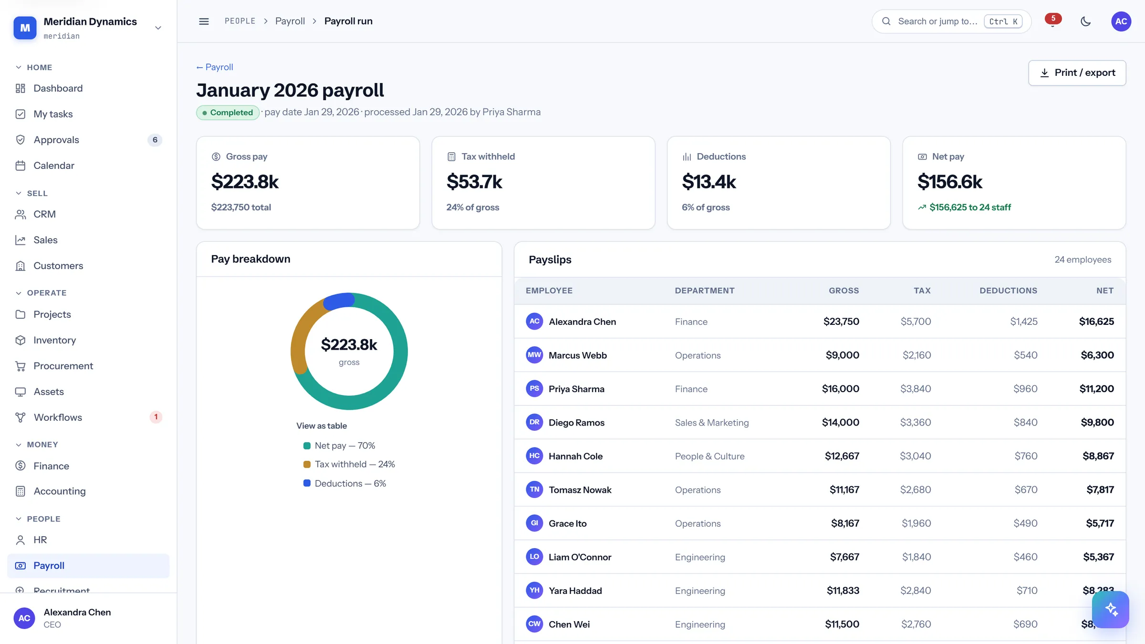Click View as table under the chart
This screenshot has height=644, width=1145.
coord(322,426)
